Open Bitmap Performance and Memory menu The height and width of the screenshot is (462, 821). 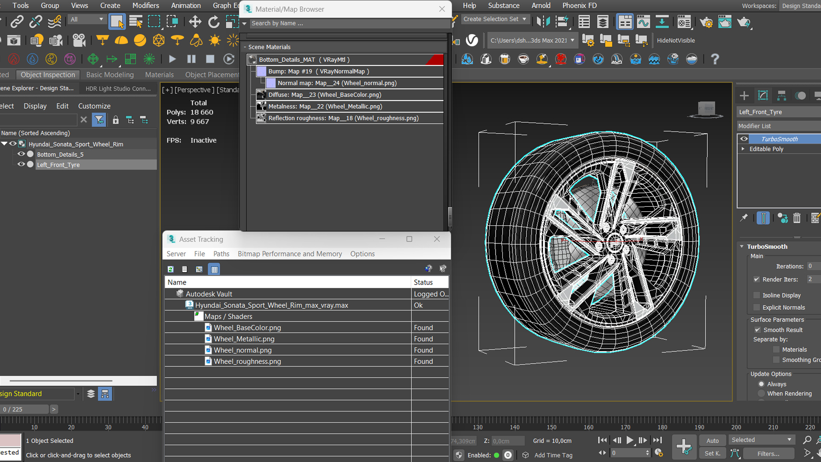(289, 254)
